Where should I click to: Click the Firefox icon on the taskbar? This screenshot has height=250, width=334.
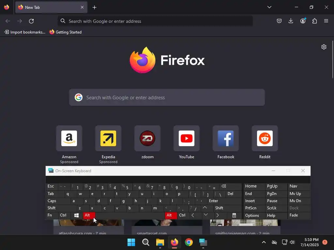(175, 242)
